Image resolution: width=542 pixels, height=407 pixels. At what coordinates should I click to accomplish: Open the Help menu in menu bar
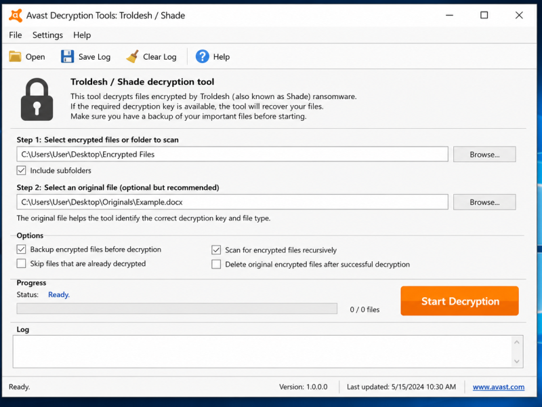click(x=82, y=35)
